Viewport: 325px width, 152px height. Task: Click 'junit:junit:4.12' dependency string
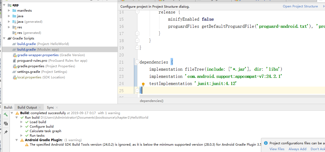(215, 84)
